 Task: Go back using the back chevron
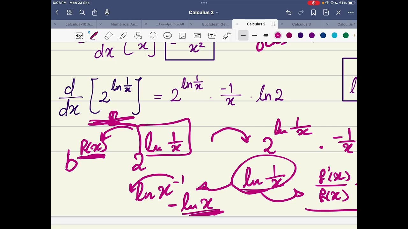click(57, 12)
